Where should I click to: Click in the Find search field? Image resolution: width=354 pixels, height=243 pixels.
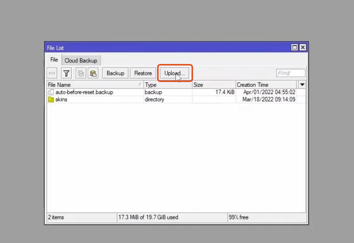click(x=291, y=73)
